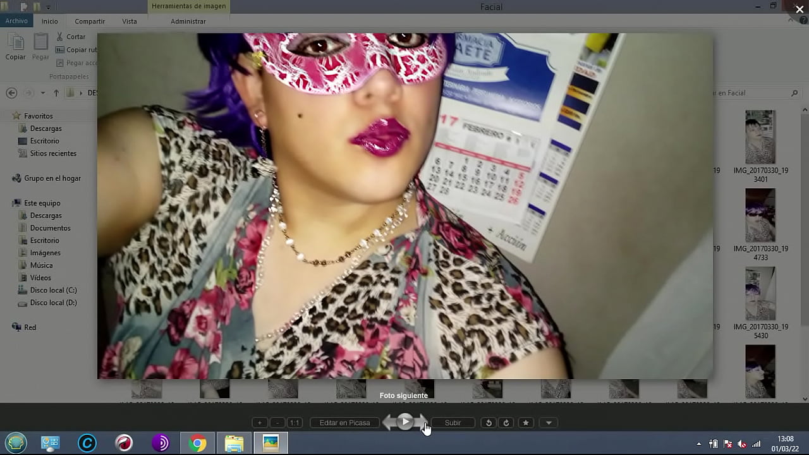
Task: Select thumbnail IMG_20170330_194733 in Explorer
Action: pos(760,225)
